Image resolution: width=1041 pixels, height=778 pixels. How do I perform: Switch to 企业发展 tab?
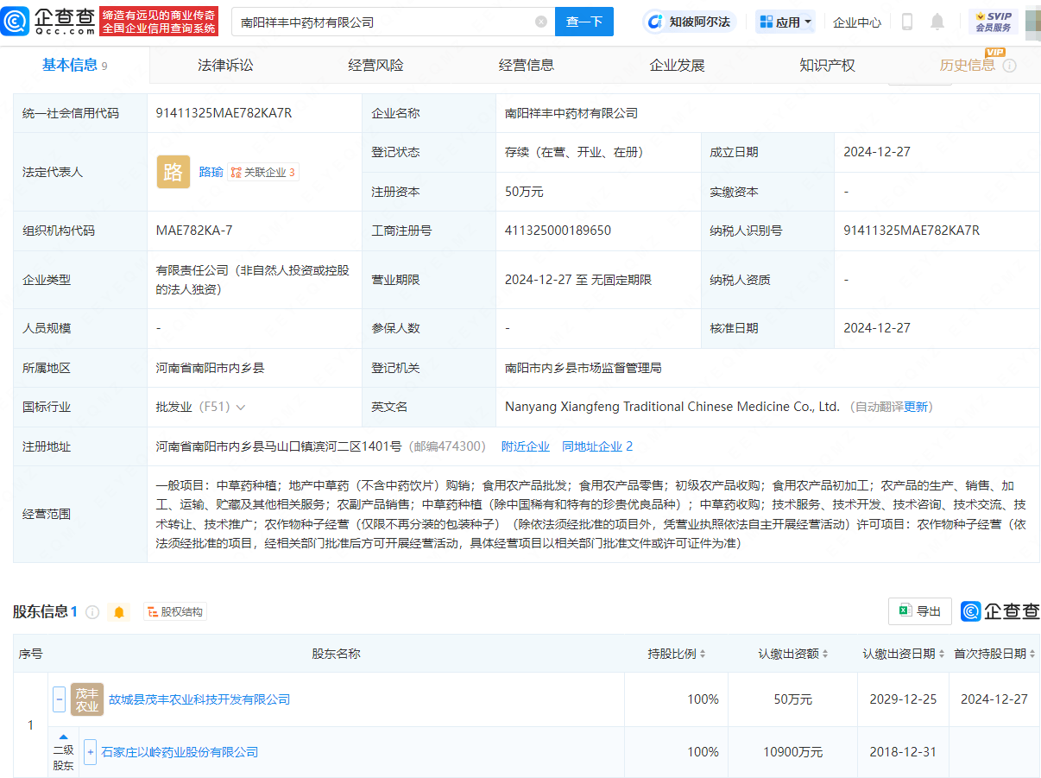coord(678,65)
